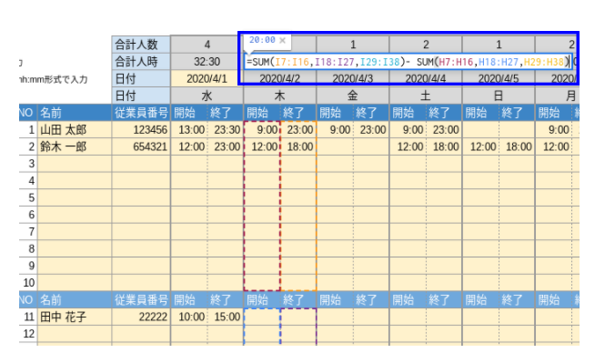Click the 開始 header under 水
605x363 pixels.
(x=189, y=113)
